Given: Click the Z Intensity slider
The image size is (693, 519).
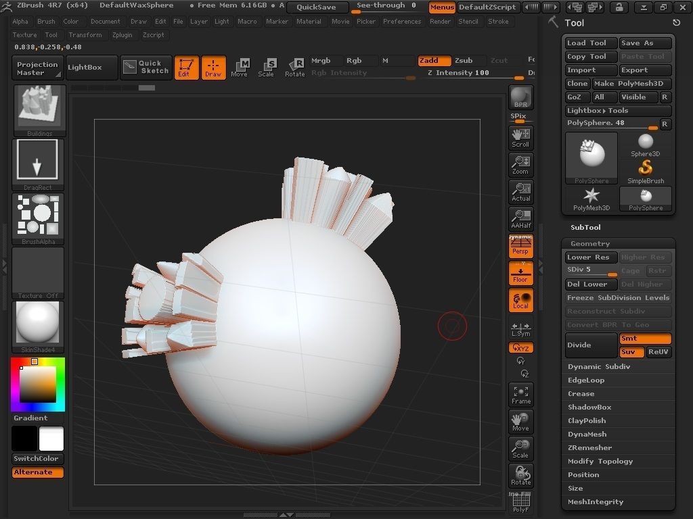Looking at the screenshot, I should pos(475,74).
